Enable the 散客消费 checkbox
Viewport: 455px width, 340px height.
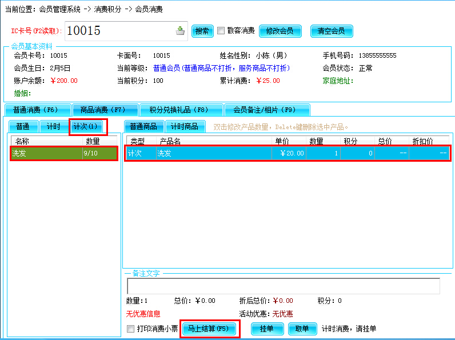pyautogui.click(x=221, y=31)
